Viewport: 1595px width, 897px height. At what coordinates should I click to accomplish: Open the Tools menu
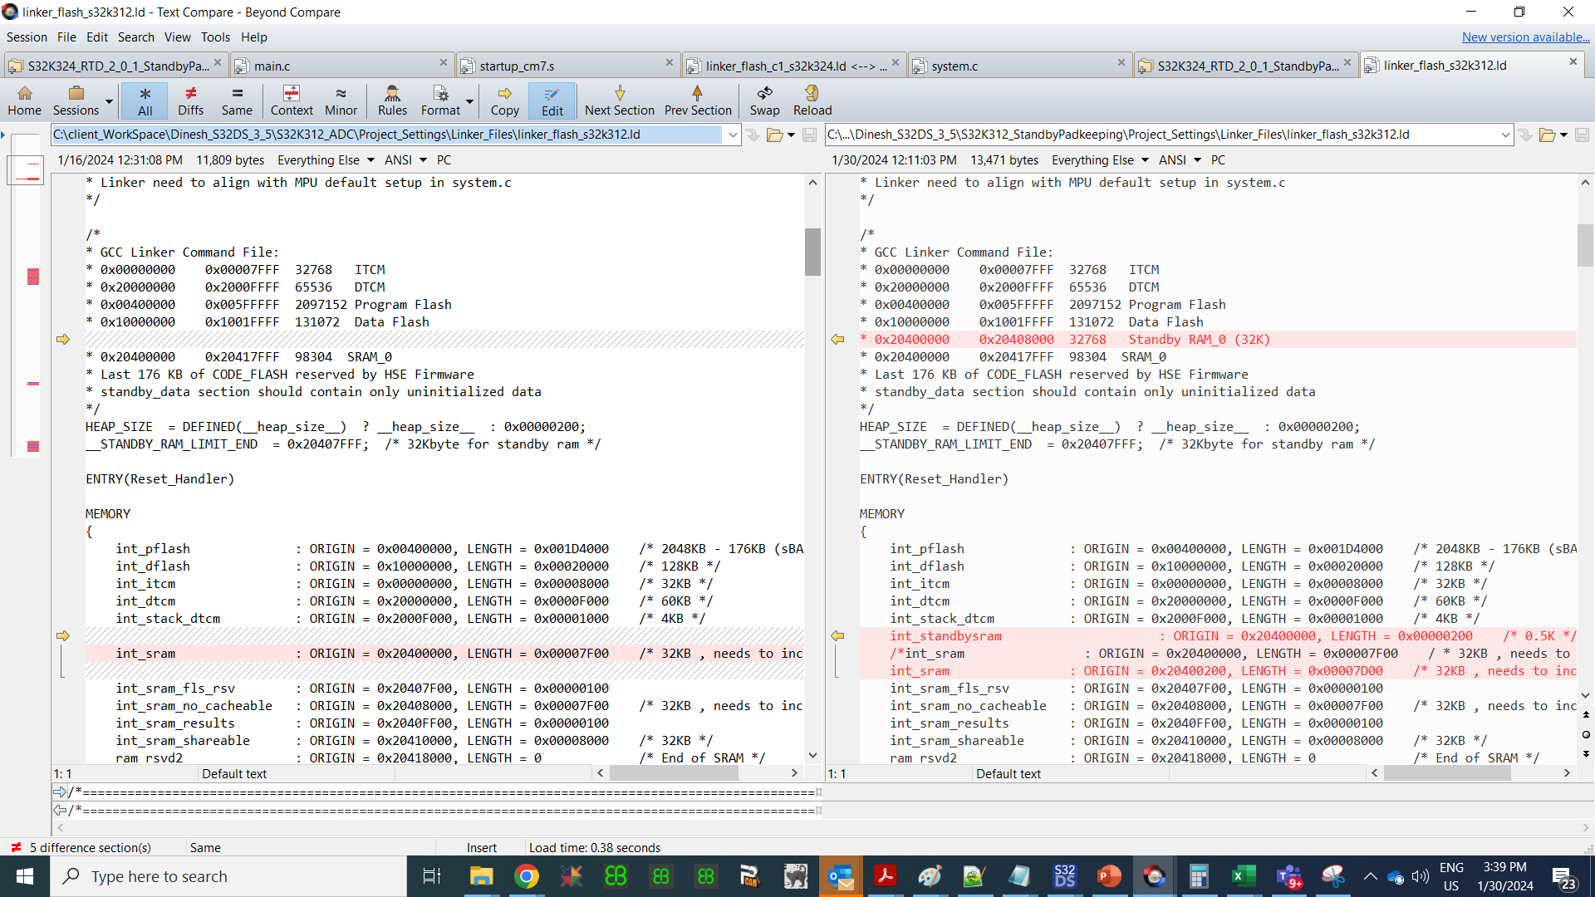tap(215, 37)
